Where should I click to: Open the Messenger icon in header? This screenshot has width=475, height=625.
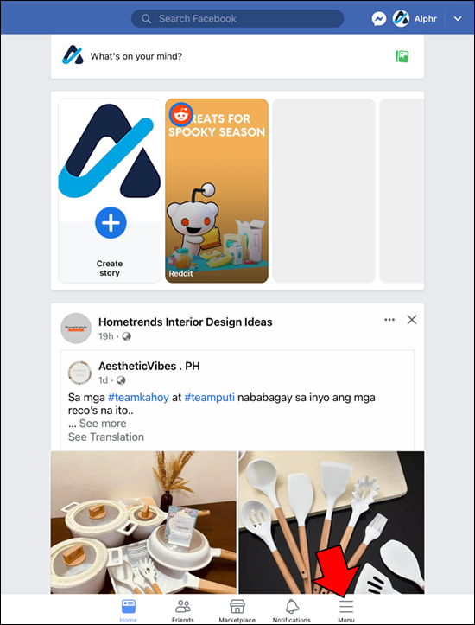click(378, 19)
